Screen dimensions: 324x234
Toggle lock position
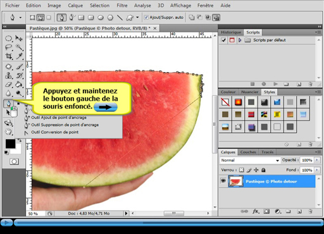pyautogui.click(x=256, y=170)
